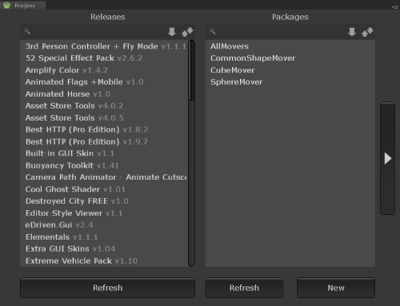The height and width of the screenshot is (306, 400).
Task: Click the Packages sort descending arrow icon
Action: point(352,32)
